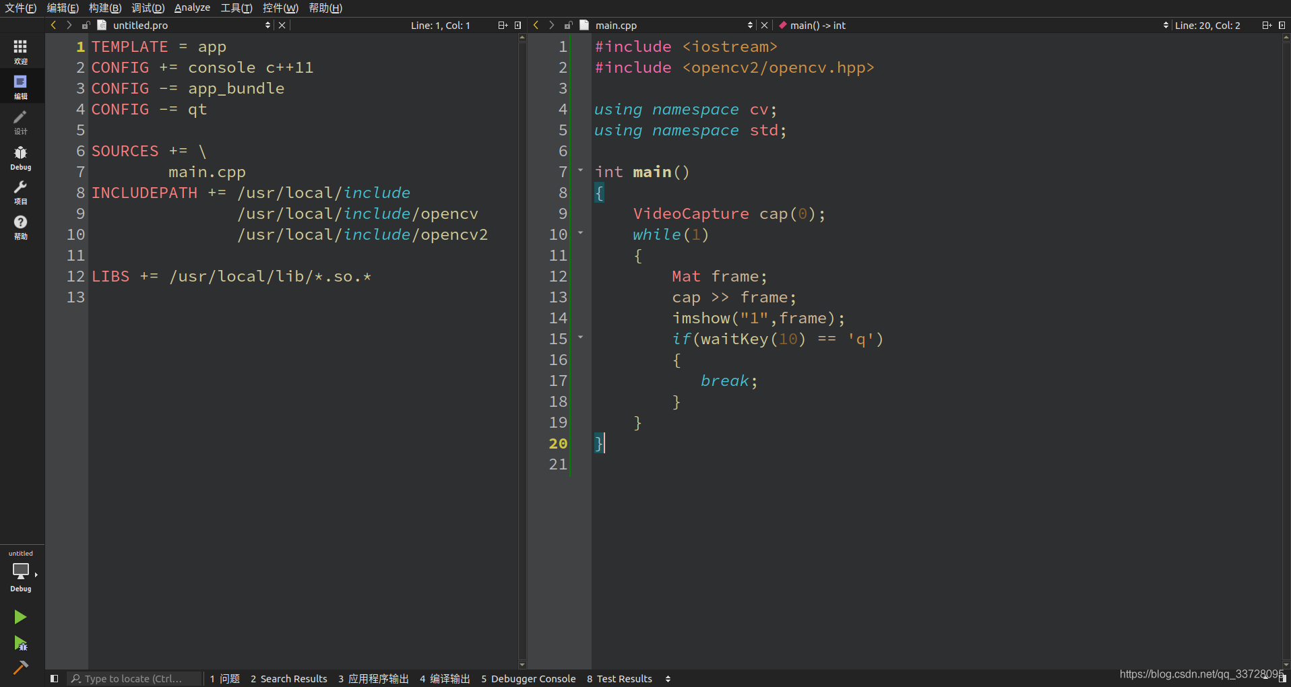
Task: Close the main.cpp document
Action: [x=765, y=25]
